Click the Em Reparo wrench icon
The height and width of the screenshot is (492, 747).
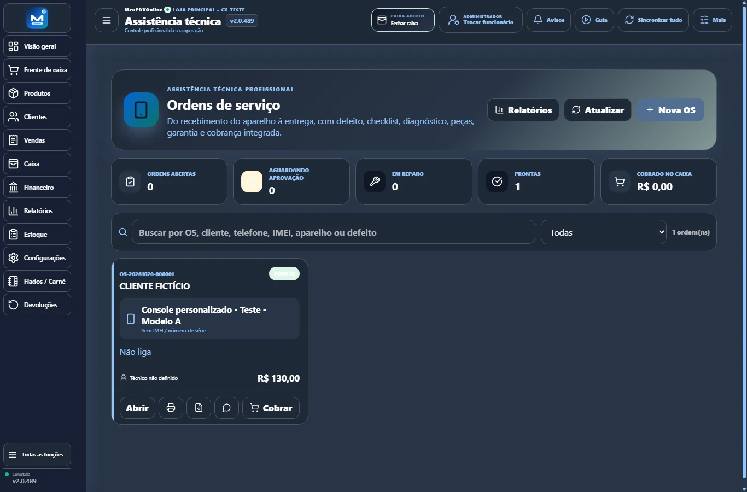[x=375, y=181]
